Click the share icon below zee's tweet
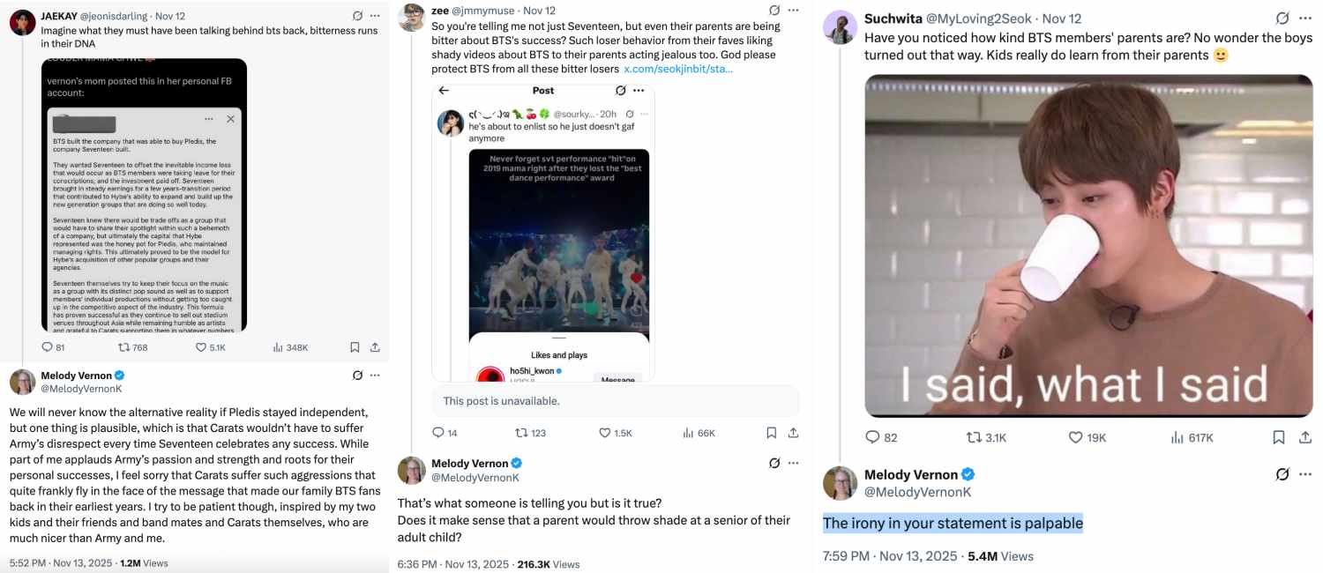The height and width of the screenshot is (573, 1323). click(x=794, y=432)
